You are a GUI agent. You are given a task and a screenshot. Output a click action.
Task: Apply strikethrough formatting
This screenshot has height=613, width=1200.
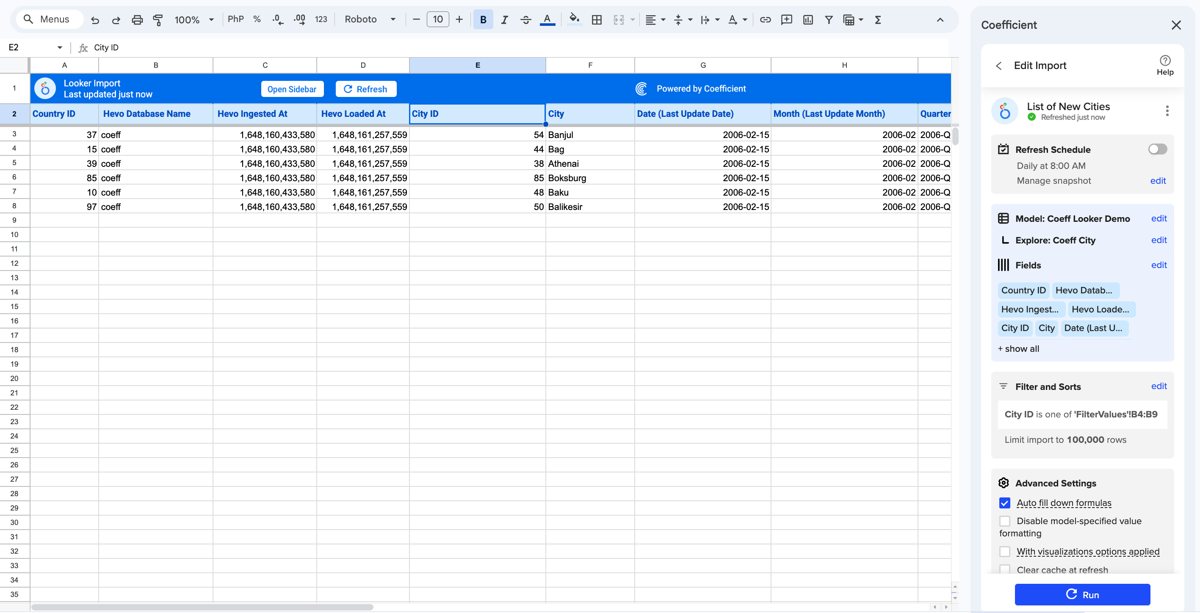click(x=526, y=19)
